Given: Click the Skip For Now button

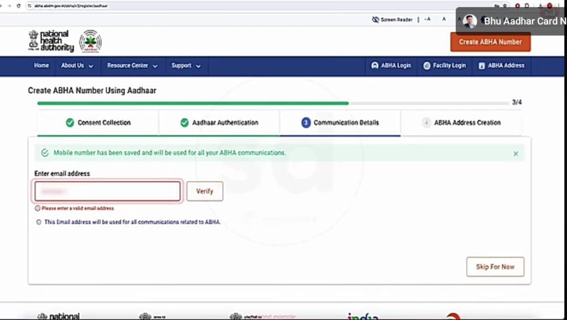Looking at the screenshot, I should point(495,267).
